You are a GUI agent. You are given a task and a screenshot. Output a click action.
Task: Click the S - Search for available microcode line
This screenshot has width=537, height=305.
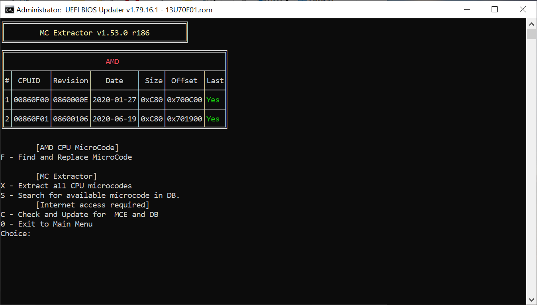(90, 196)
